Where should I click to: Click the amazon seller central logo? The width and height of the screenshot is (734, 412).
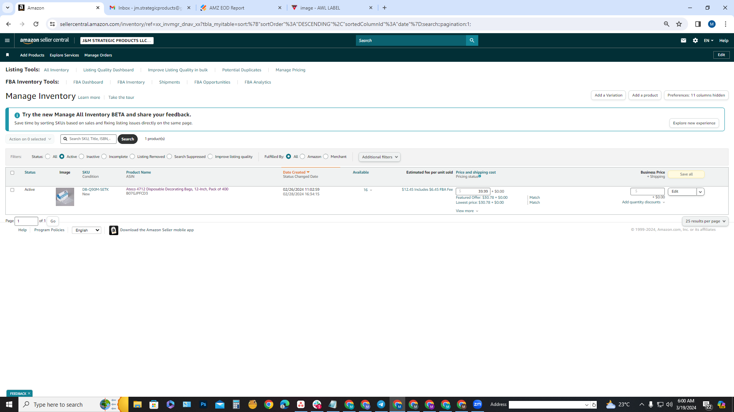[44, 40]
